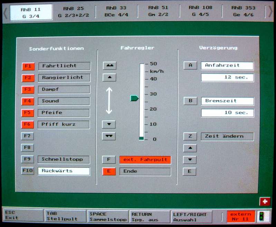Decrease delay time with down arrow
Screen dimensions: 276x227
click(x=190, y=160)
